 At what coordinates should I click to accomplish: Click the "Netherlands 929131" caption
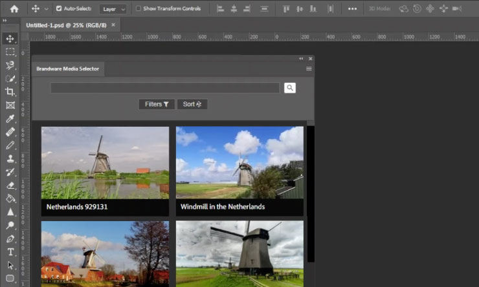click(x=77, y=207)
